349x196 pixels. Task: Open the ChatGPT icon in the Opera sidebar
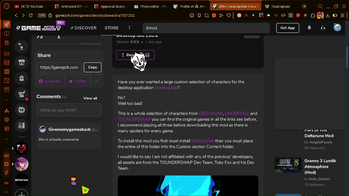tap(7, 120)
